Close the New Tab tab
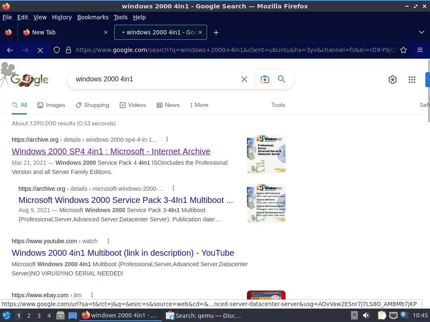 [x=105, y=32]
